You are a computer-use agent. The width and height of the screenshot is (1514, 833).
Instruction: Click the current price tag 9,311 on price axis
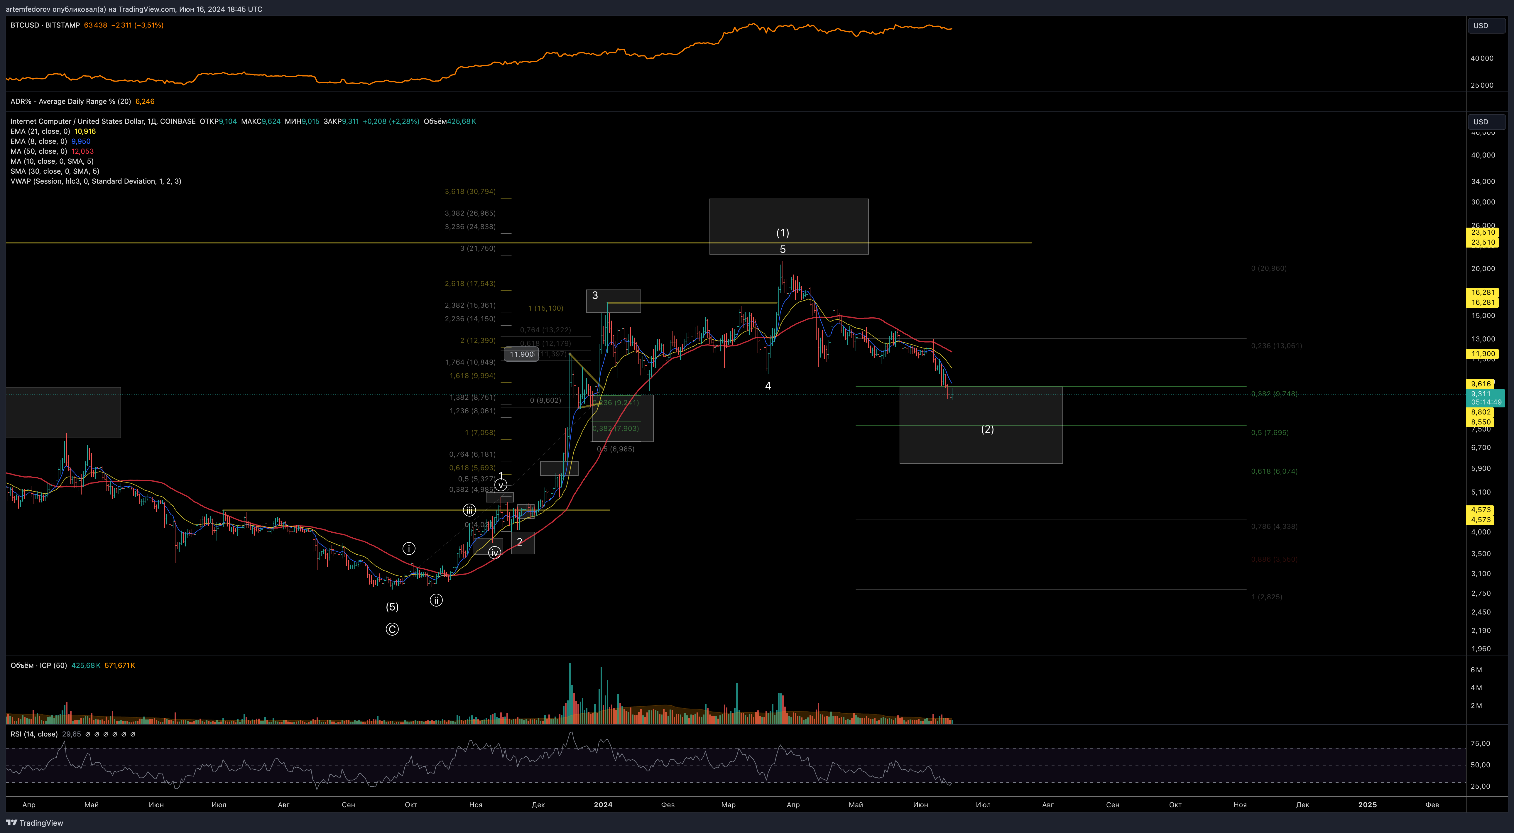coord(1486,398)
